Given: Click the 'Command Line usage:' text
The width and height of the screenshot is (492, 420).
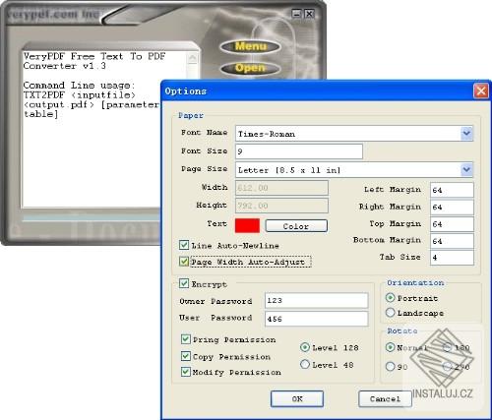Looking at the screenshot, I should (x=79, y=86).
